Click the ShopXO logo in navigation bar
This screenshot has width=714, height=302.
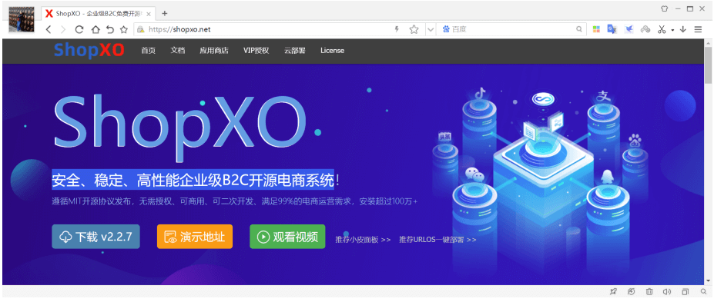point(89,51)
